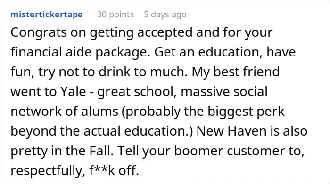Click the word respectfully in last line
Screen dimensions: 330x184
pos(46,170)
